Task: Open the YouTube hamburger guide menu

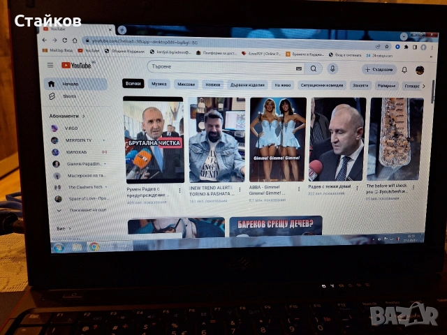Action: [50, 66]
